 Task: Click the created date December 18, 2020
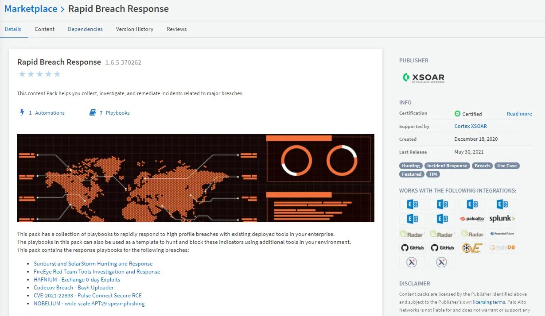point(476,139)
